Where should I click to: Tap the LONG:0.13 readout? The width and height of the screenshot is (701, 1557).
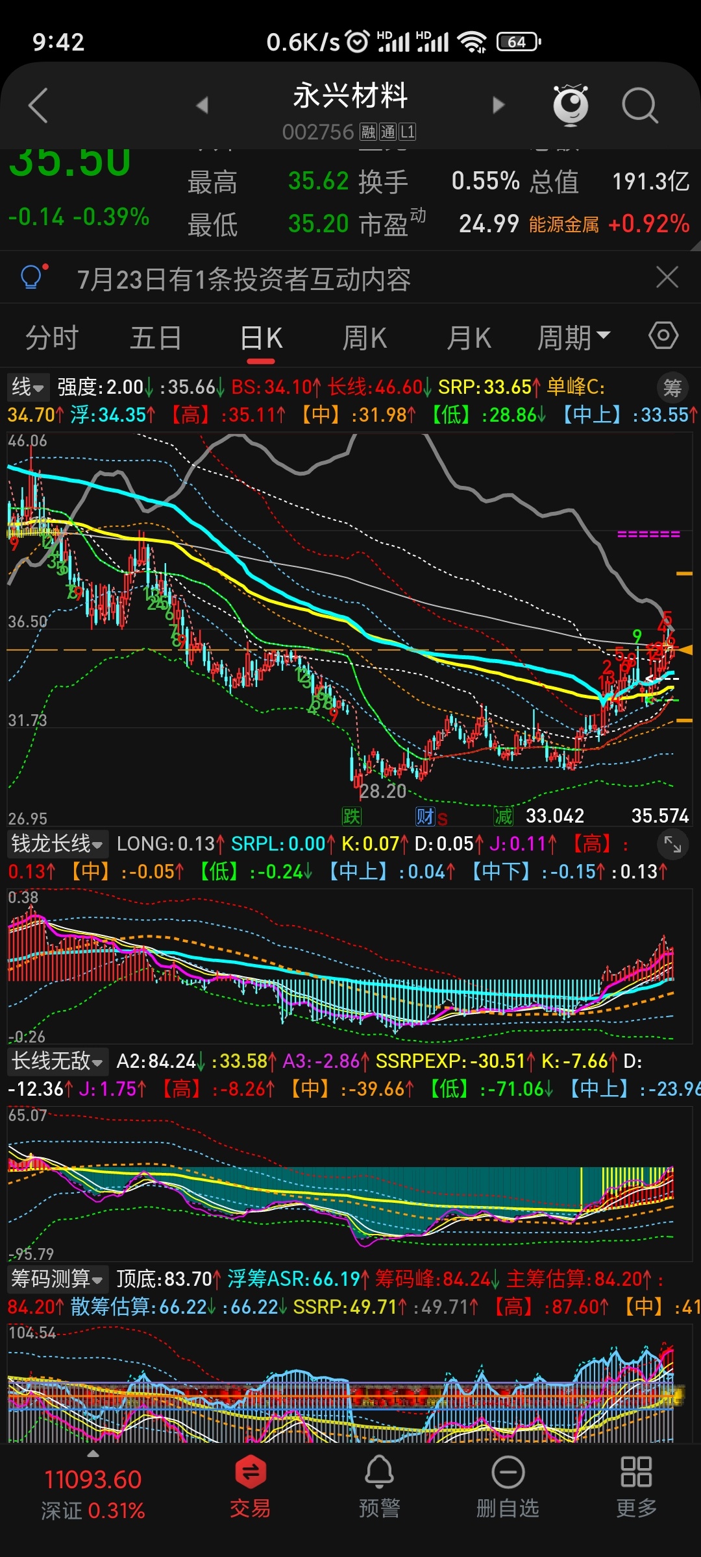click(171, 843)
